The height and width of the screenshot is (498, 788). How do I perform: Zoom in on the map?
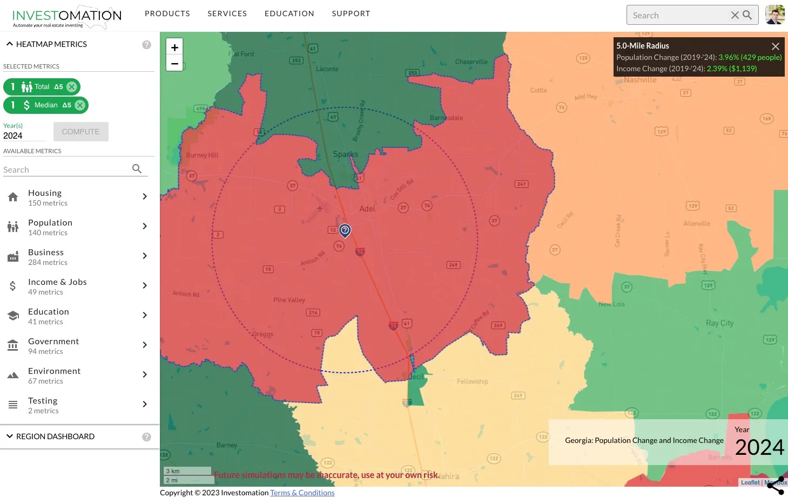click(174, 47)
